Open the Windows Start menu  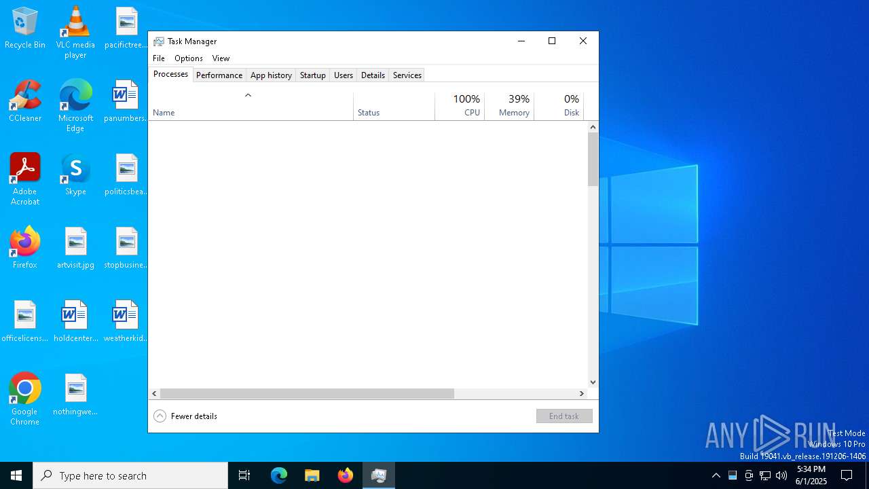16,475
